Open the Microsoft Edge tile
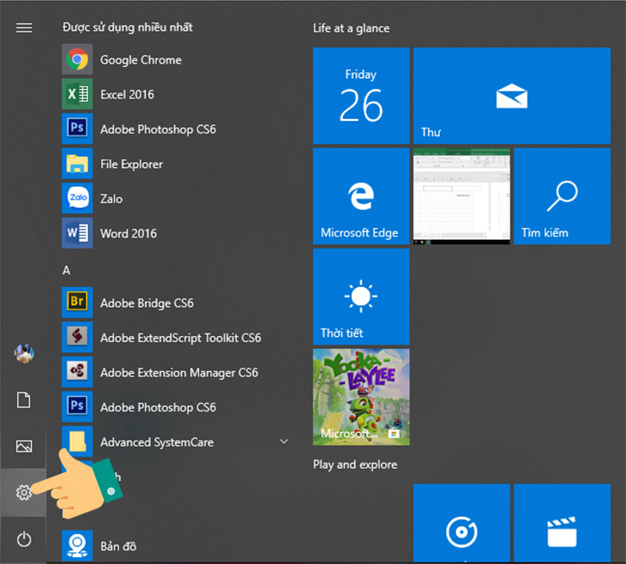The width and height of the screenshot is (626, 564). coord(361,196)
